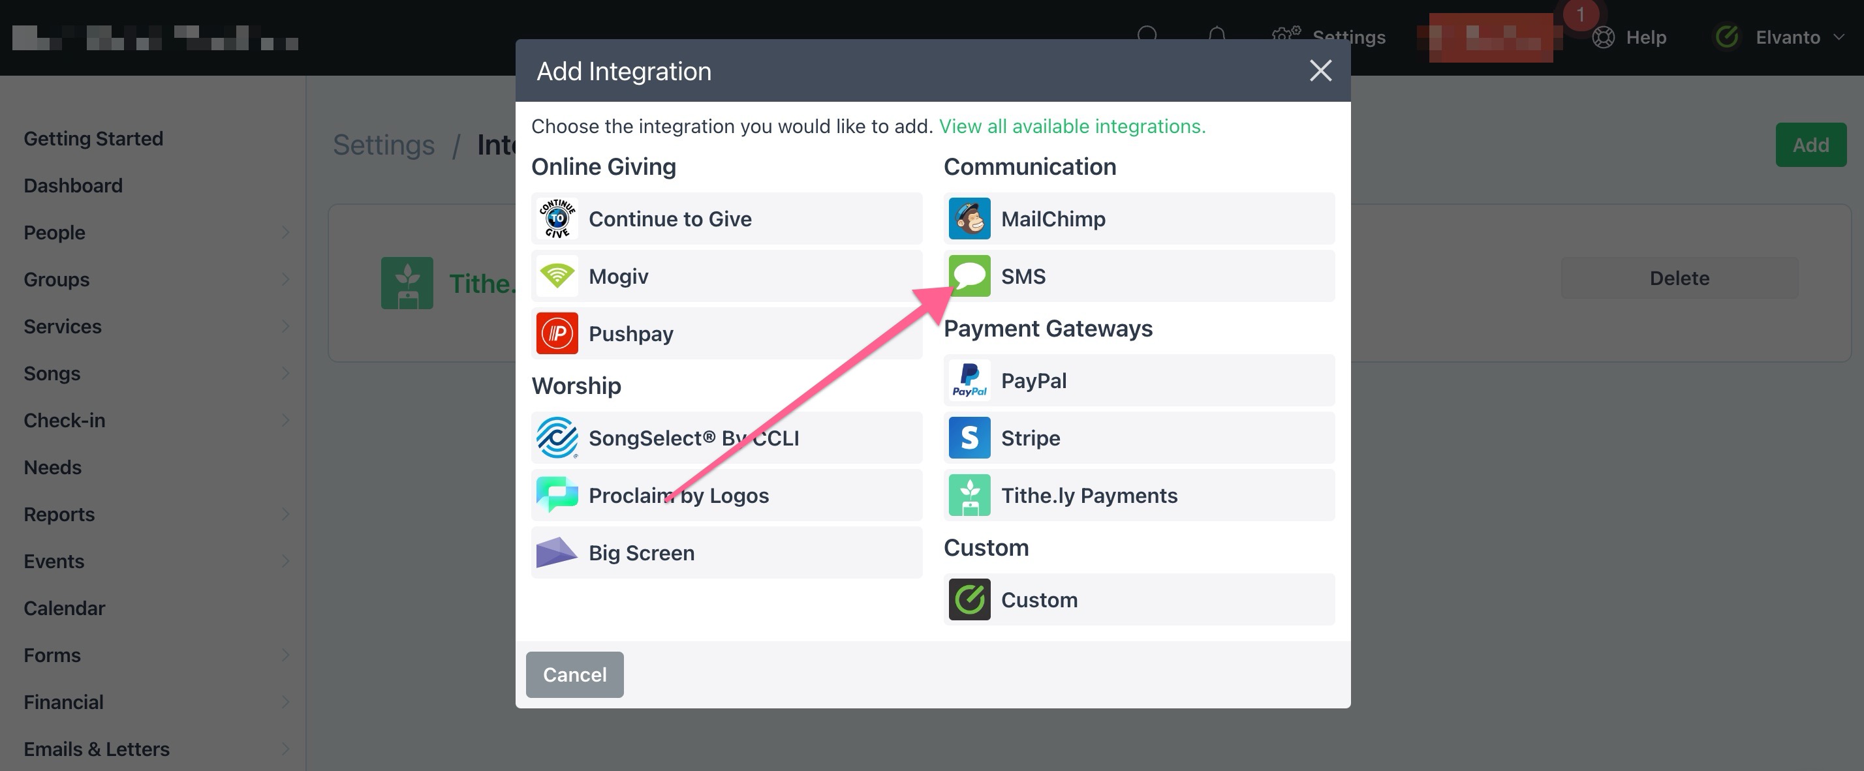This screenshot has width=1864, height=771.
Task: Click the red Pushpay icon
Action: click(x=557, y=333)
